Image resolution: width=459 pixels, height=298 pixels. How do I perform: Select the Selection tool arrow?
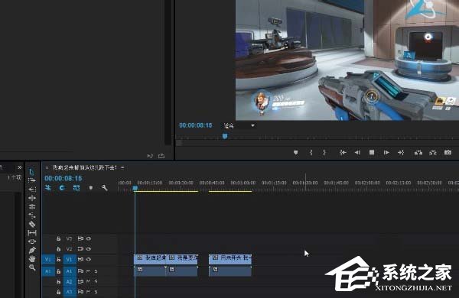(x=31, y=172)
